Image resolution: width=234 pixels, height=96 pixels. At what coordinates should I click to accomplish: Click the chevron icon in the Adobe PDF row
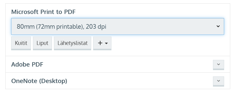coord(219,64)
